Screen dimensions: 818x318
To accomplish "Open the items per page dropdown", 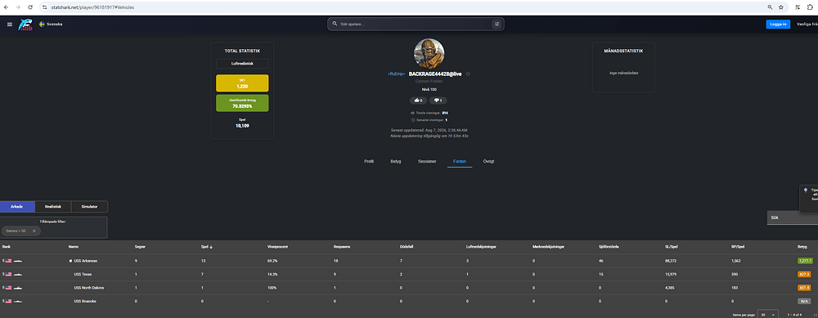I will point(768,315).
